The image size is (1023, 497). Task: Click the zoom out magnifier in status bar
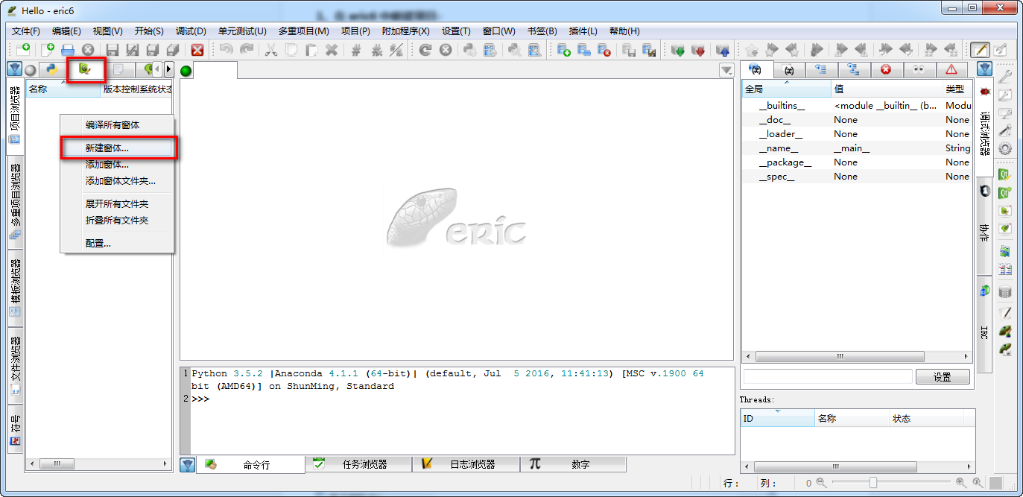tap(822, 483)
